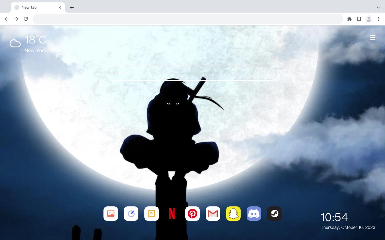The image size is (385, 240).
Task: Open the user profile avatar
Action: [x=369, y=19]
